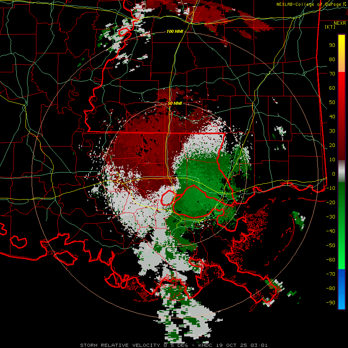This screenshot has width=348, height=348.
Task: Click the -20 legend value
Action: pos(331,202)
